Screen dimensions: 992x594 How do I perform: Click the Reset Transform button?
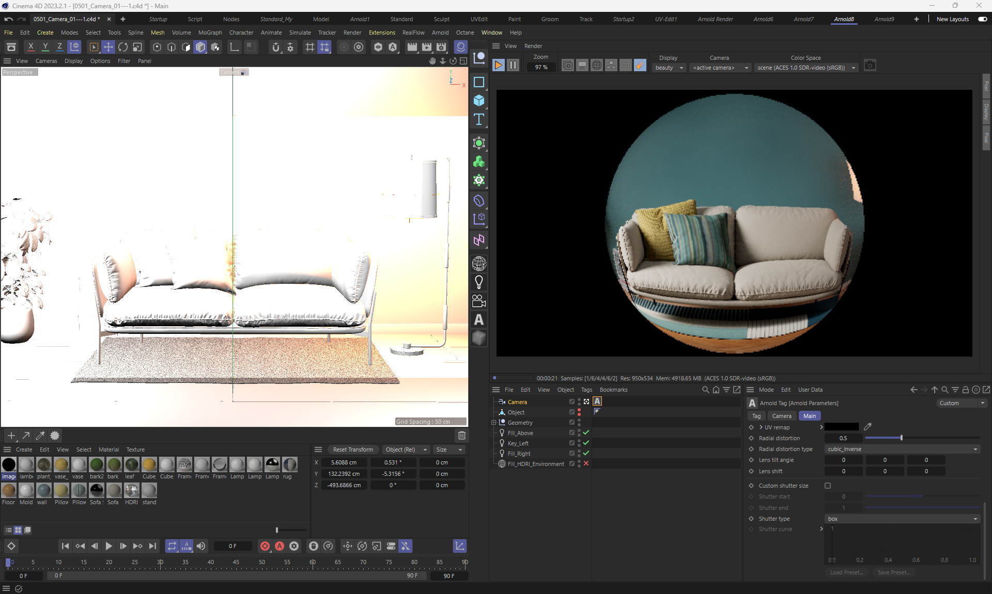(x=353, y=449)
